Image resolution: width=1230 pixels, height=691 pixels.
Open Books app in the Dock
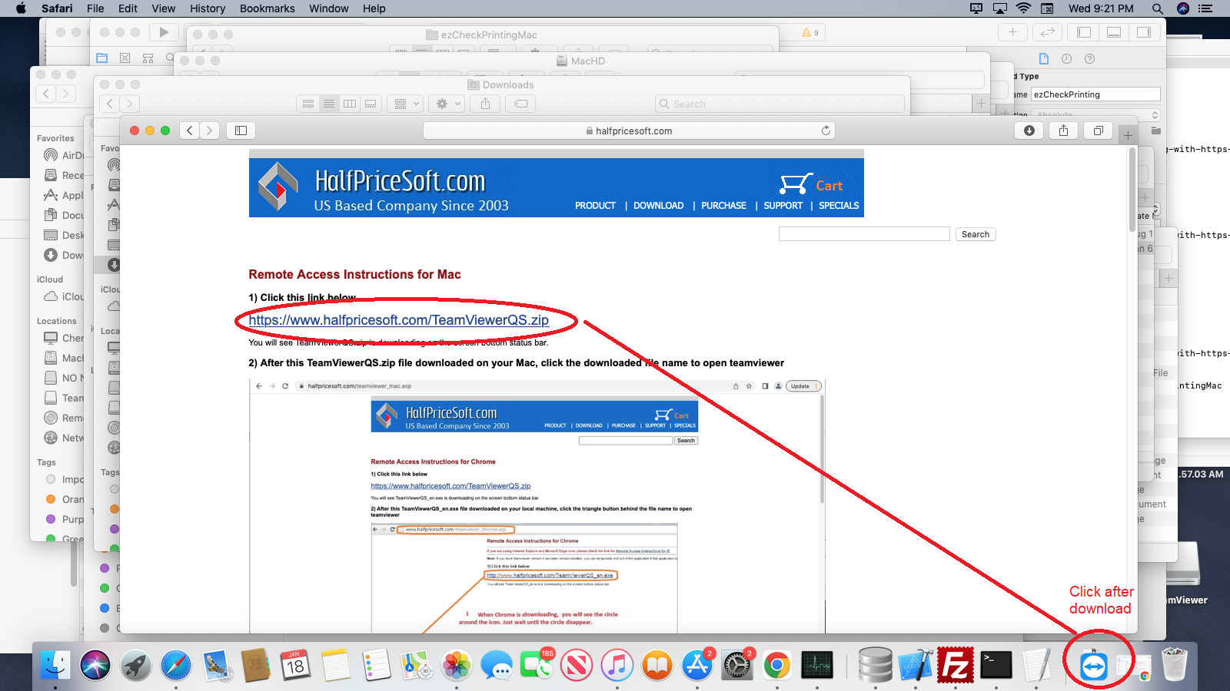click(657, 666)
